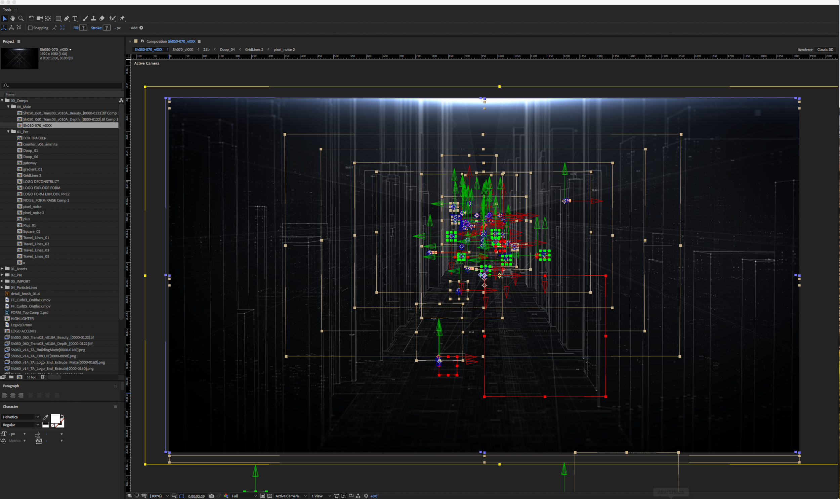Click the Classic 3D renderer button

[x=825, y=49]
